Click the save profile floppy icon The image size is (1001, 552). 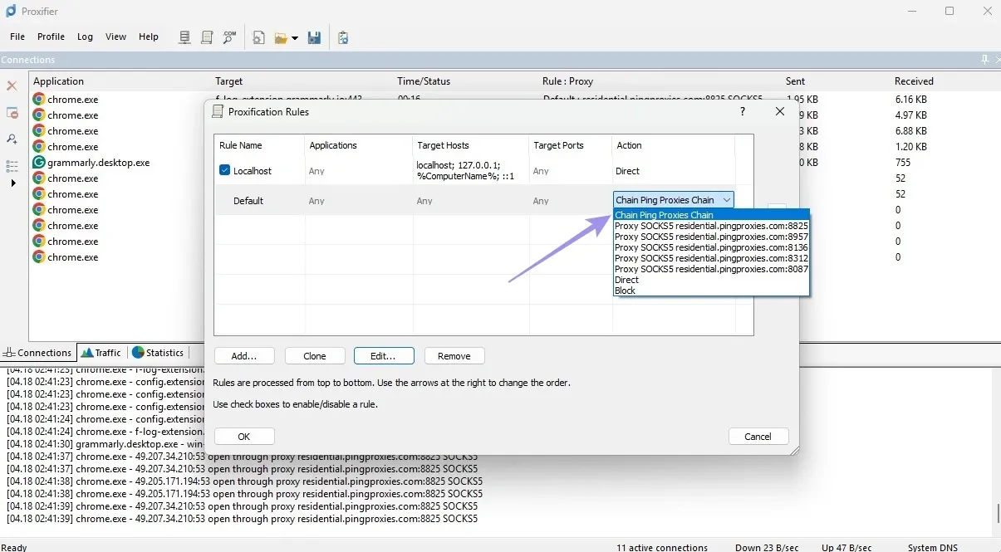click(x=314, y=37)
